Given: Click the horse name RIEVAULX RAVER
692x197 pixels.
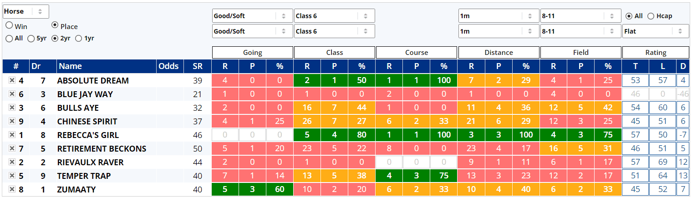Looking at the screenshot, I should coord(90,162).
